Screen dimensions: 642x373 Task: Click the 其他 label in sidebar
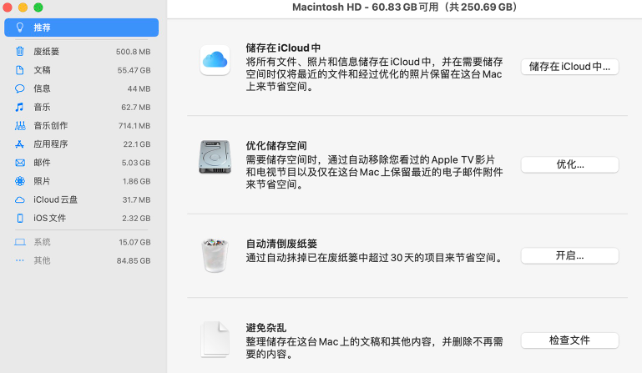pos(42,260)
